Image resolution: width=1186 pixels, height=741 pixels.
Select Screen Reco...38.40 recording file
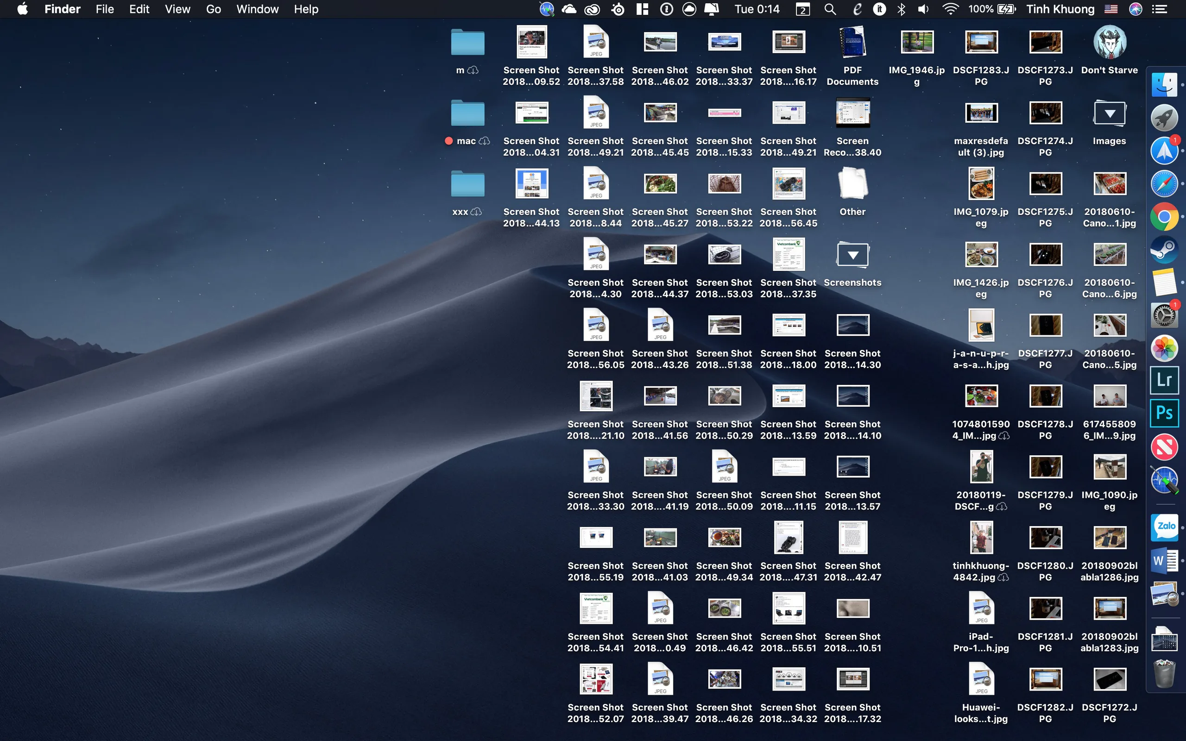click(x=853, y=113)
